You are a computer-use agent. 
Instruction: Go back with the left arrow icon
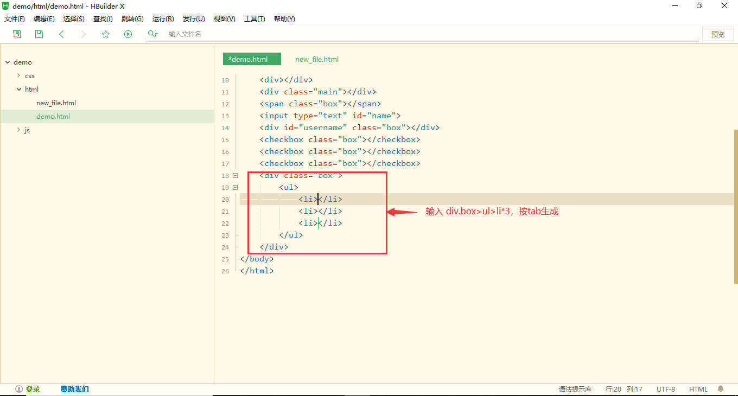pos(61,34)
